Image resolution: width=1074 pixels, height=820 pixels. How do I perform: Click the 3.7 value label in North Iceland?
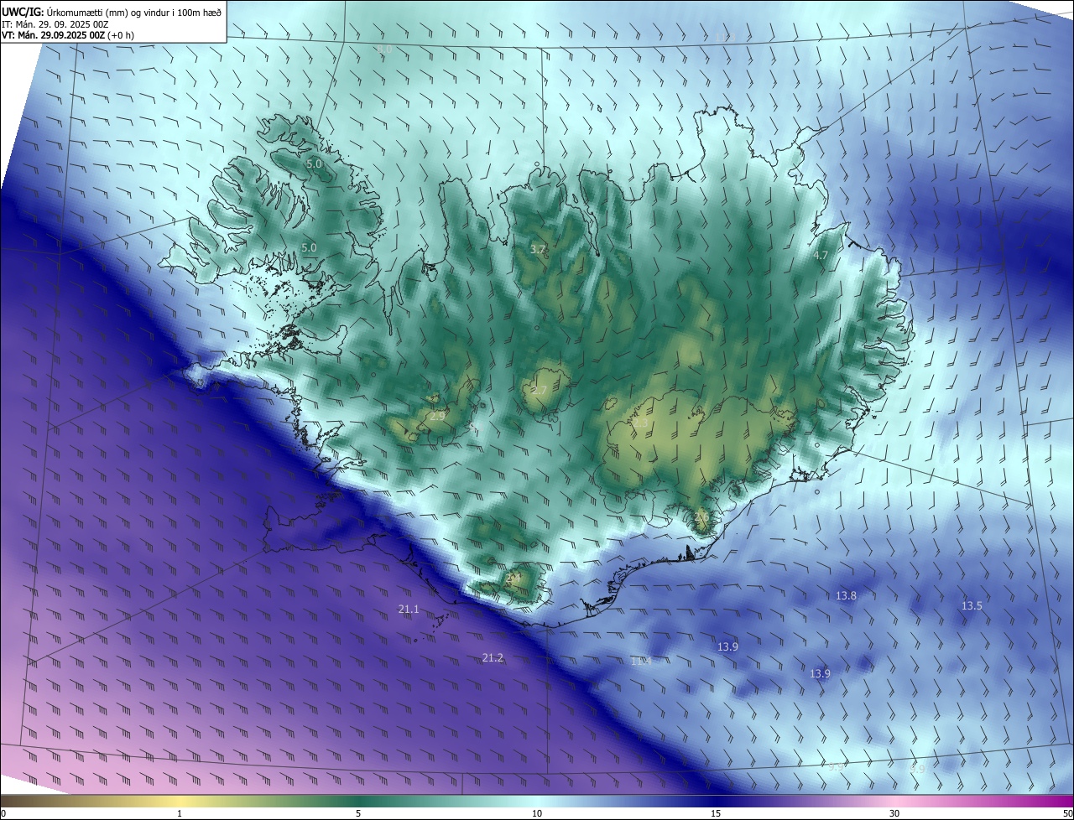(538, 250)
